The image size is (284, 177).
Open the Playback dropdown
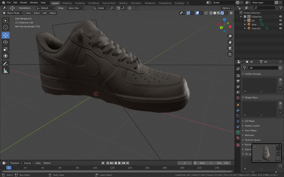coord(16,163)
